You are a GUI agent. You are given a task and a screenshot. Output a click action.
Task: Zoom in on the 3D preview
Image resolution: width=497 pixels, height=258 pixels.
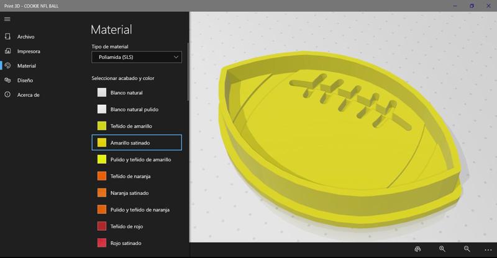pos(442,249)
